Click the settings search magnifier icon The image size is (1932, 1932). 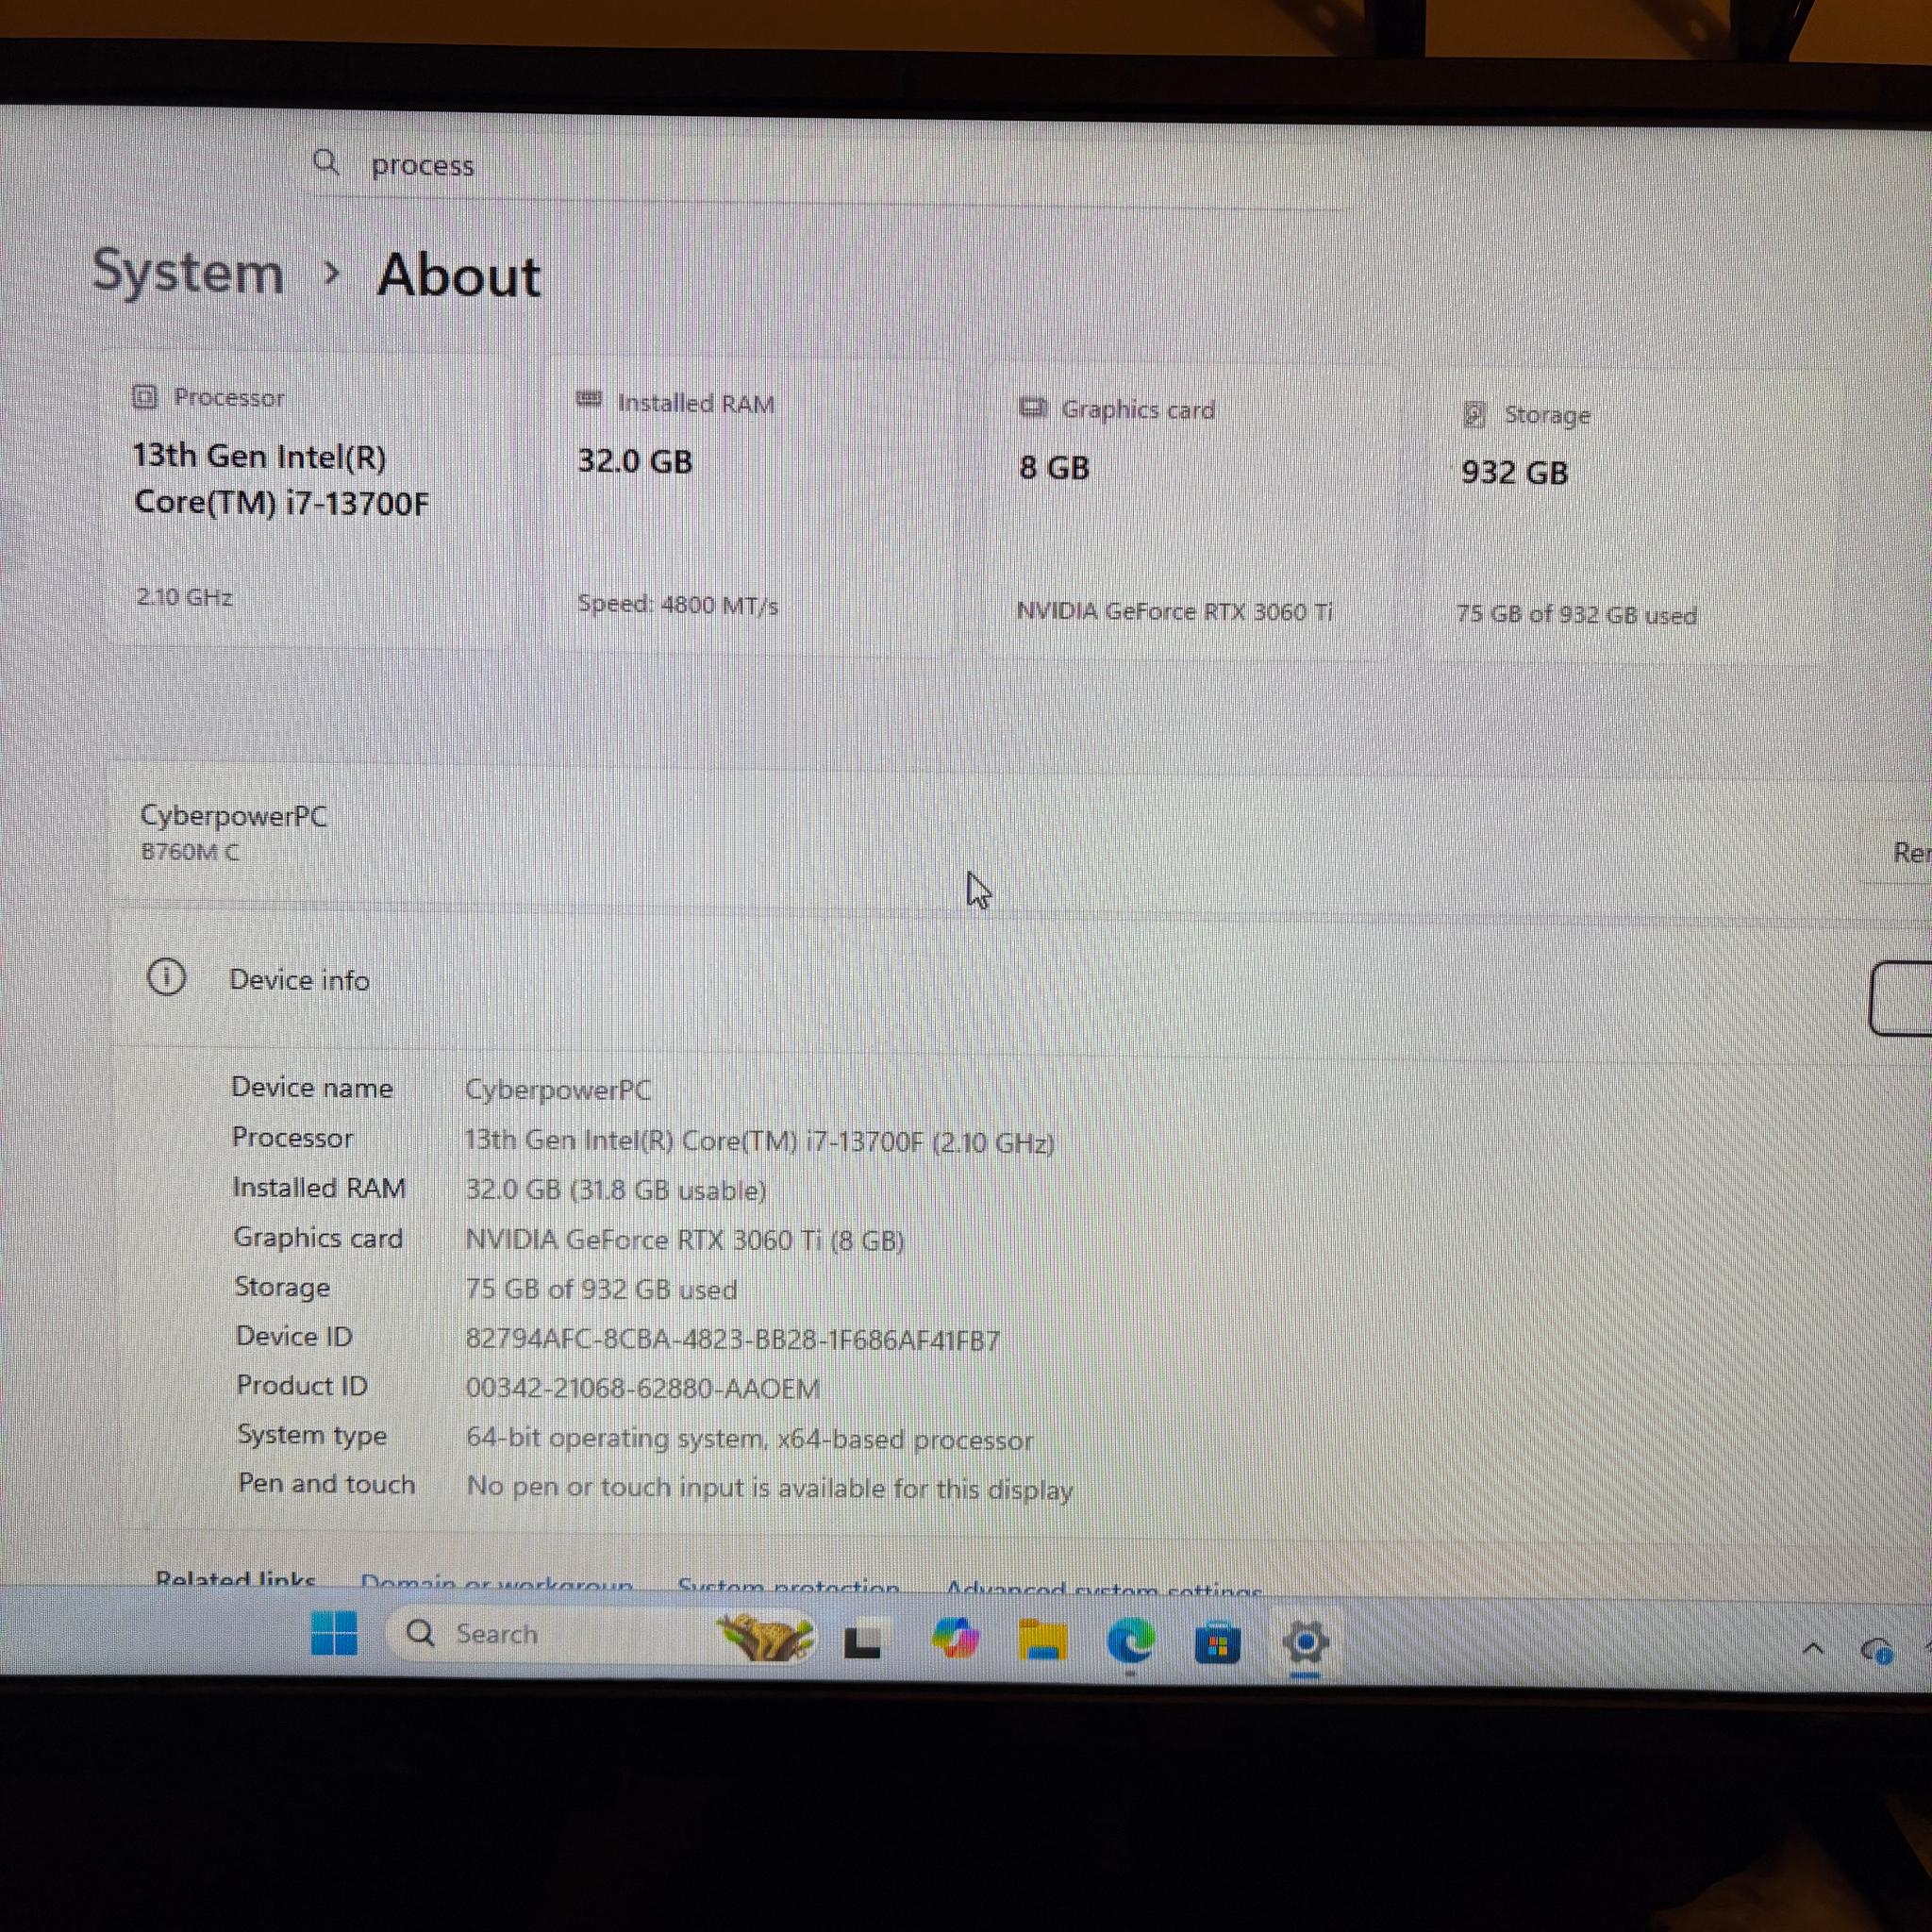(x=326, y=162)
